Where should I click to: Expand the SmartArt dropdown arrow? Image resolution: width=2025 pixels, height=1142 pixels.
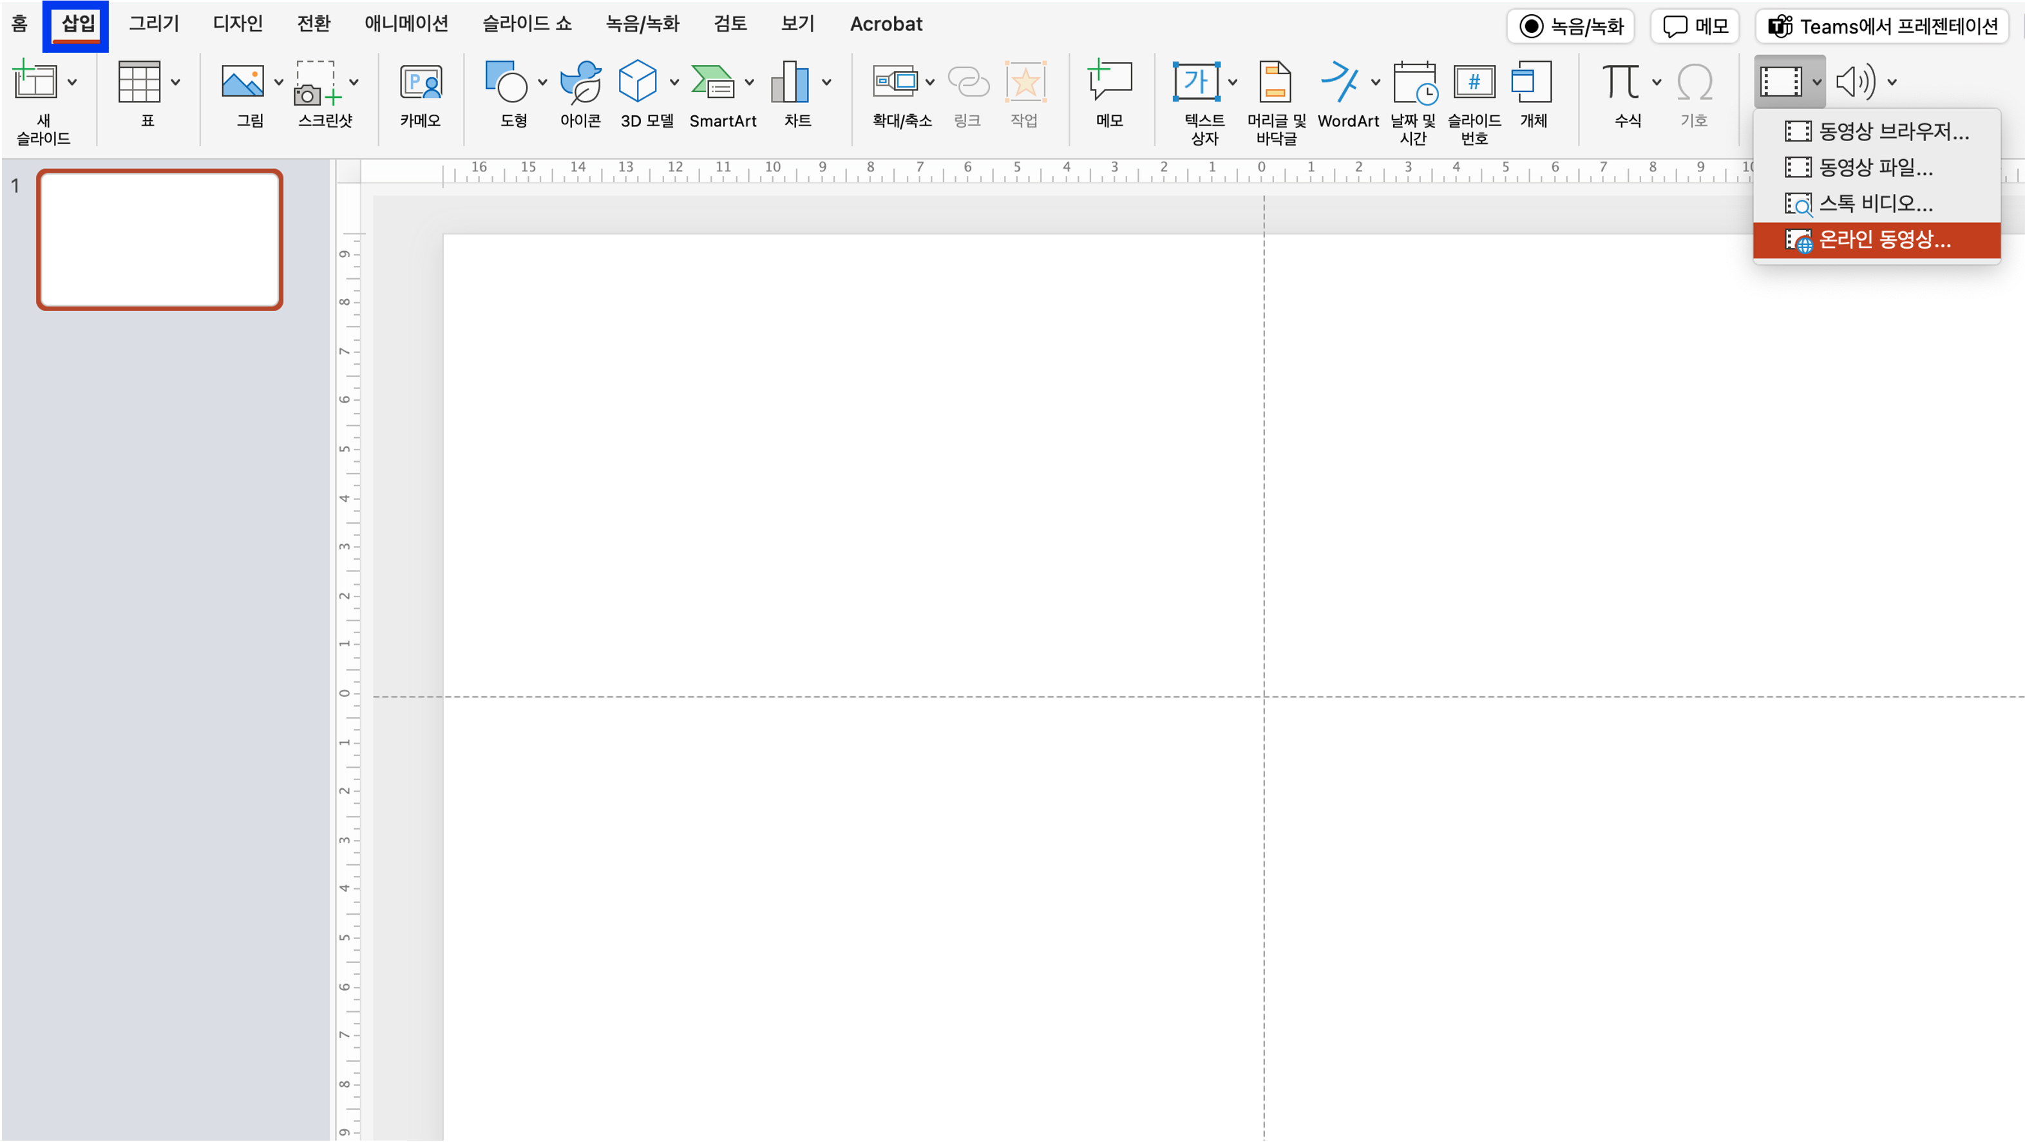[x=749, y=82]
